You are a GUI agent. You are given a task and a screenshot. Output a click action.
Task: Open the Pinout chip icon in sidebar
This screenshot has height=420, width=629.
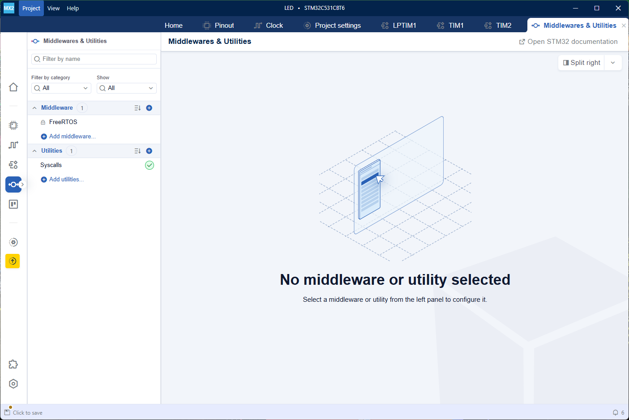tap(13, 125)
